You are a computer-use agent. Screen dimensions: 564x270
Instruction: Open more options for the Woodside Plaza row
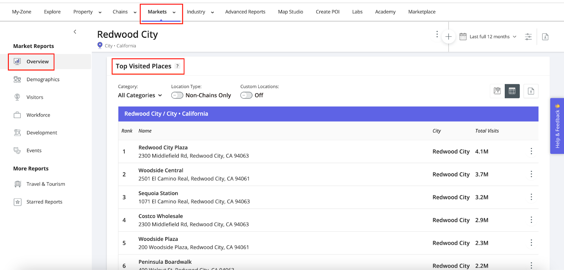(x=531, y=243)
